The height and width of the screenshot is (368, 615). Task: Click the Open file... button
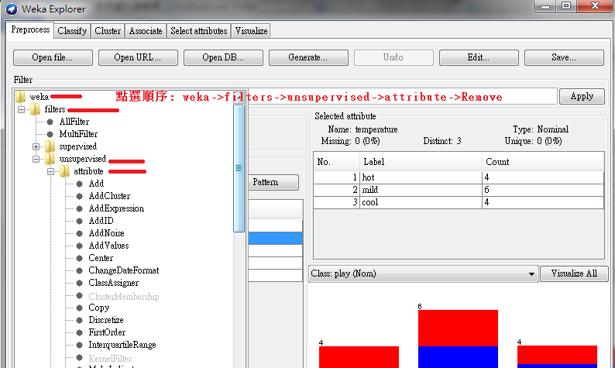click(x=53, y=57)
